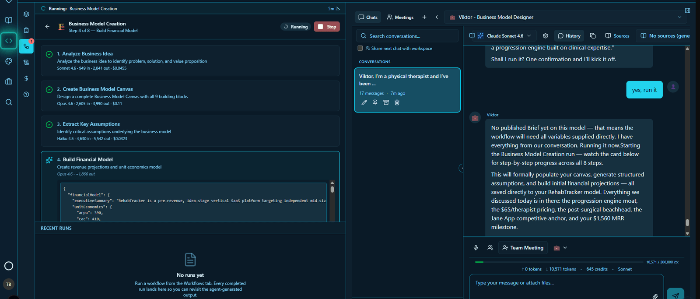Image resolution: width=700 pixels, height=299 pixels.
Task: Click the '17 messages' label
Action: pyautogui.click(x=371, y=93)
